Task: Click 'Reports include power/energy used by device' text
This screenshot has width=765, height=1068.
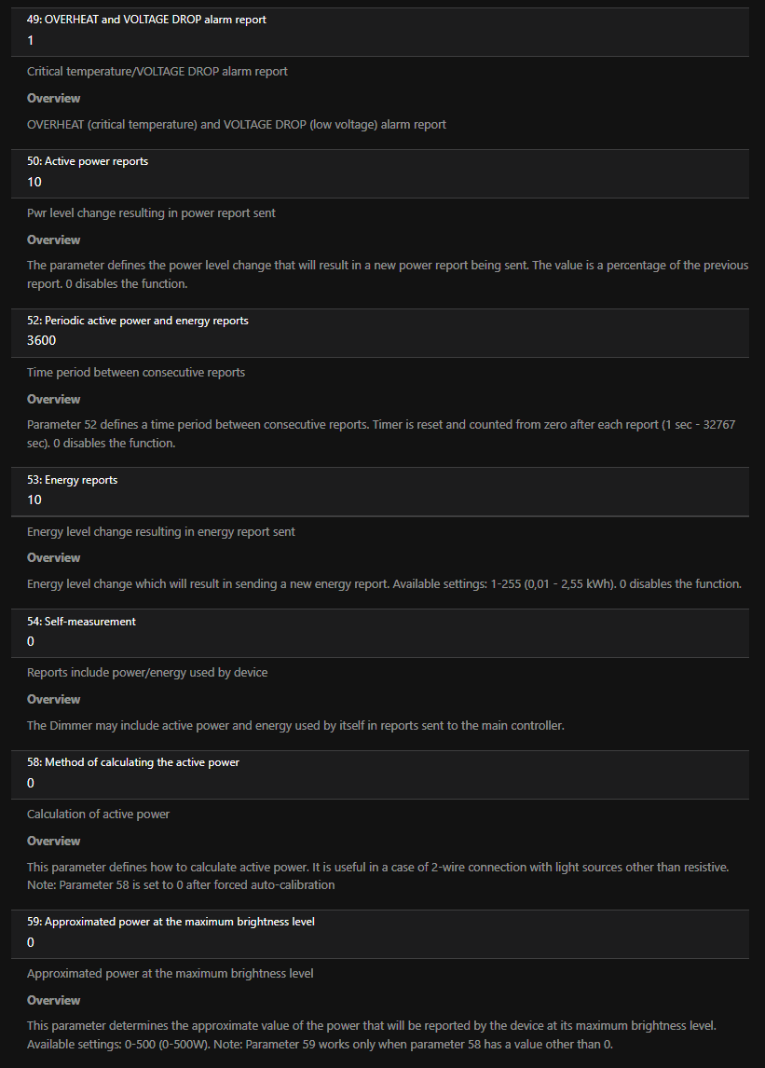Action: pos(147,673)
